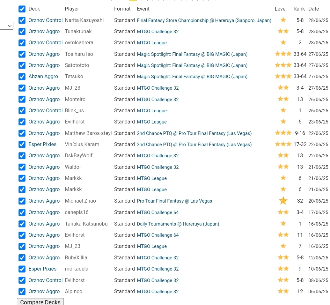
Task: Click the Player column header
Action: 72,9
